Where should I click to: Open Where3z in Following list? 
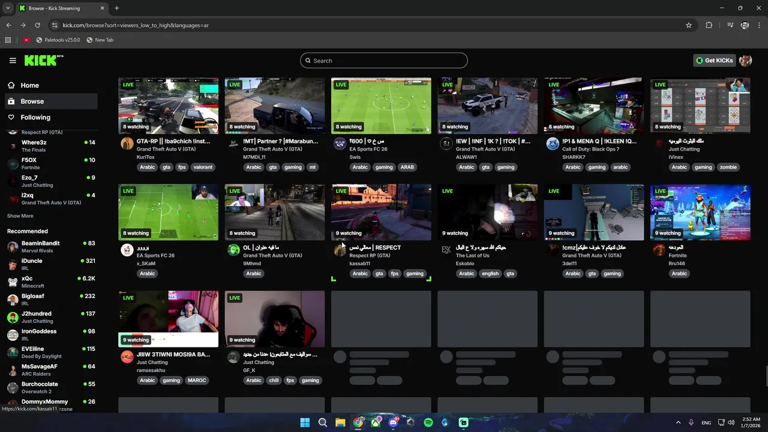51,146
